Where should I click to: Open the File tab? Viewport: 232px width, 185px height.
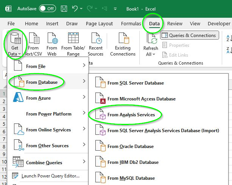11,24
